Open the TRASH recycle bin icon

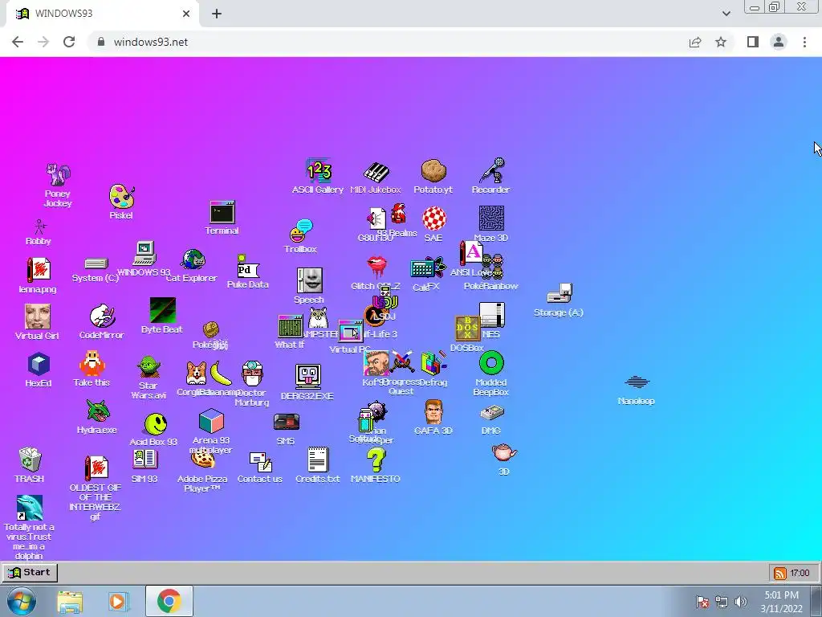click(30, 460)
